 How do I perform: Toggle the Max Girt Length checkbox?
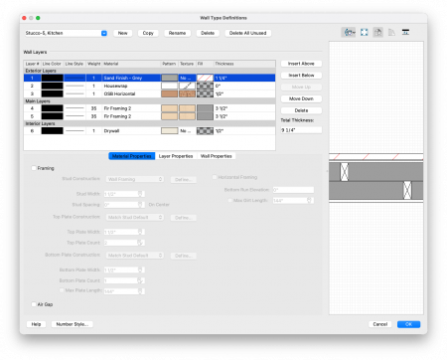pyautogui.click(x=230, y=200)
